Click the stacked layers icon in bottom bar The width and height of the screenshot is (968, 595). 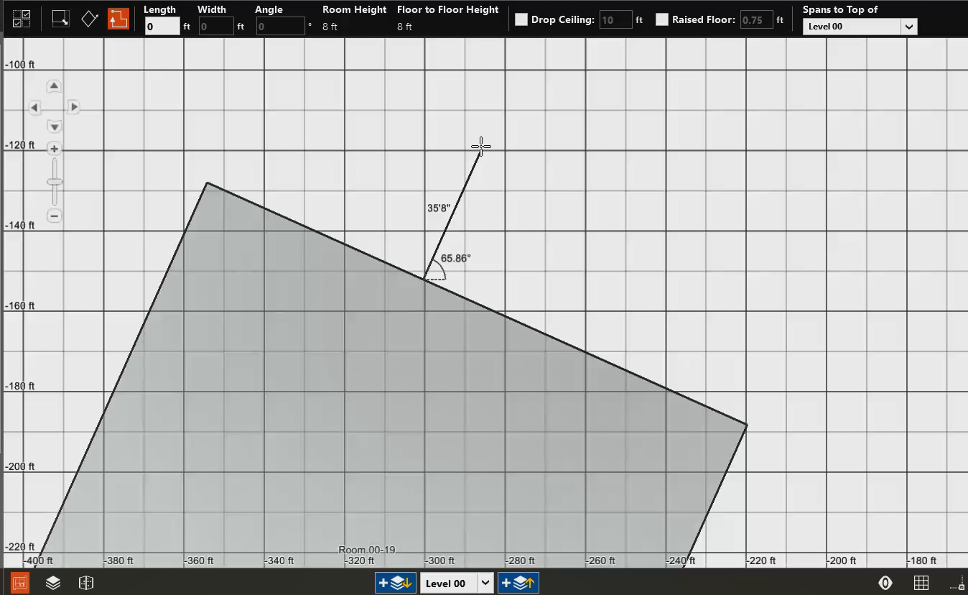[x=53, y=583]
